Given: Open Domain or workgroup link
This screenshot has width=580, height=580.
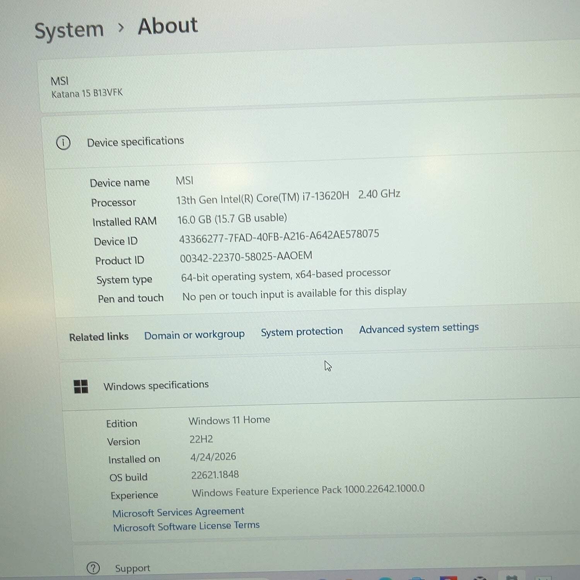Looking at the screenshot, I should pyautogui.click(x=194, y=334).
